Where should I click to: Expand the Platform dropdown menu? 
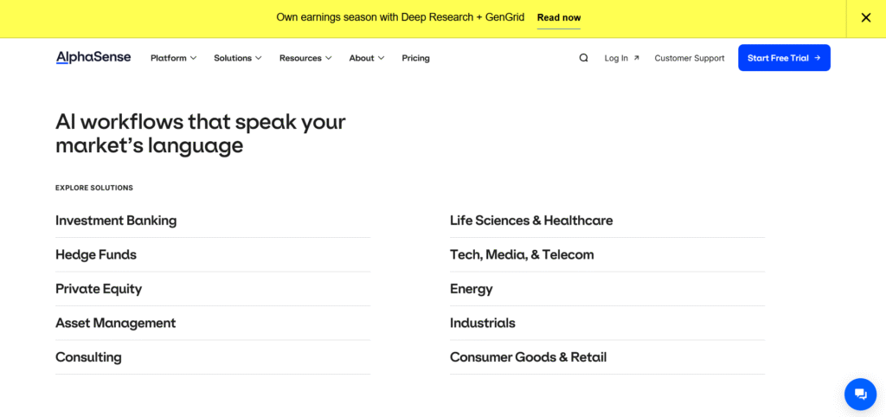173,58
